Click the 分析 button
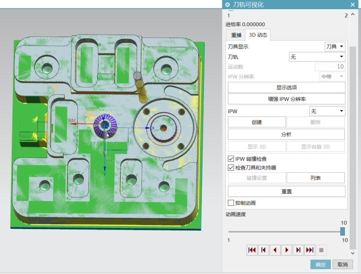Screen dimensions: 361x274 [286, 134]
